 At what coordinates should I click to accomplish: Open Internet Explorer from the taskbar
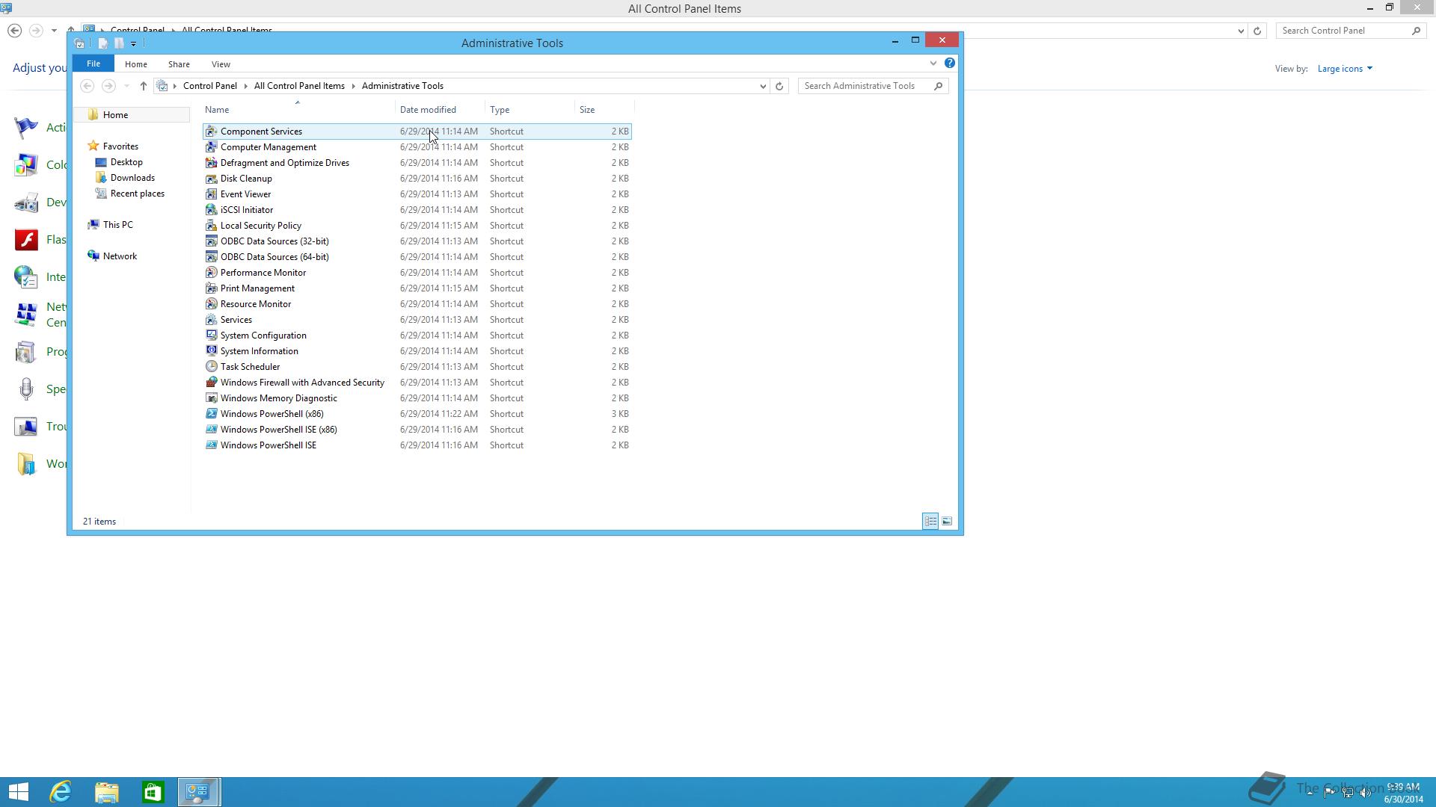coord(61,792)
